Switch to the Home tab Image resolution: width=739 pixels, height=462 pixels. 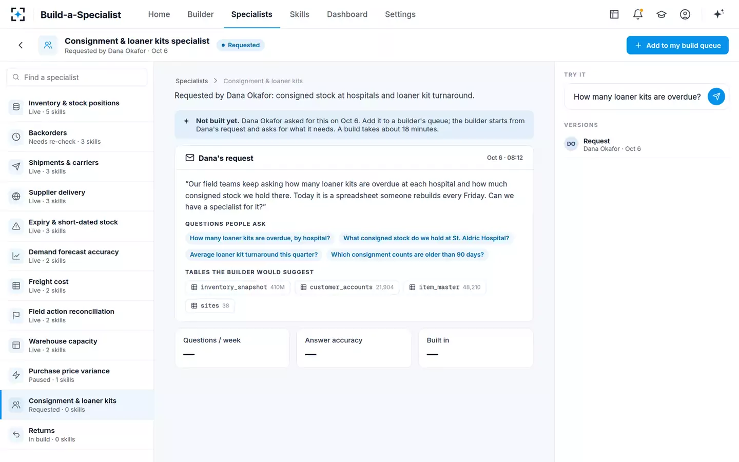pos(159,14)
